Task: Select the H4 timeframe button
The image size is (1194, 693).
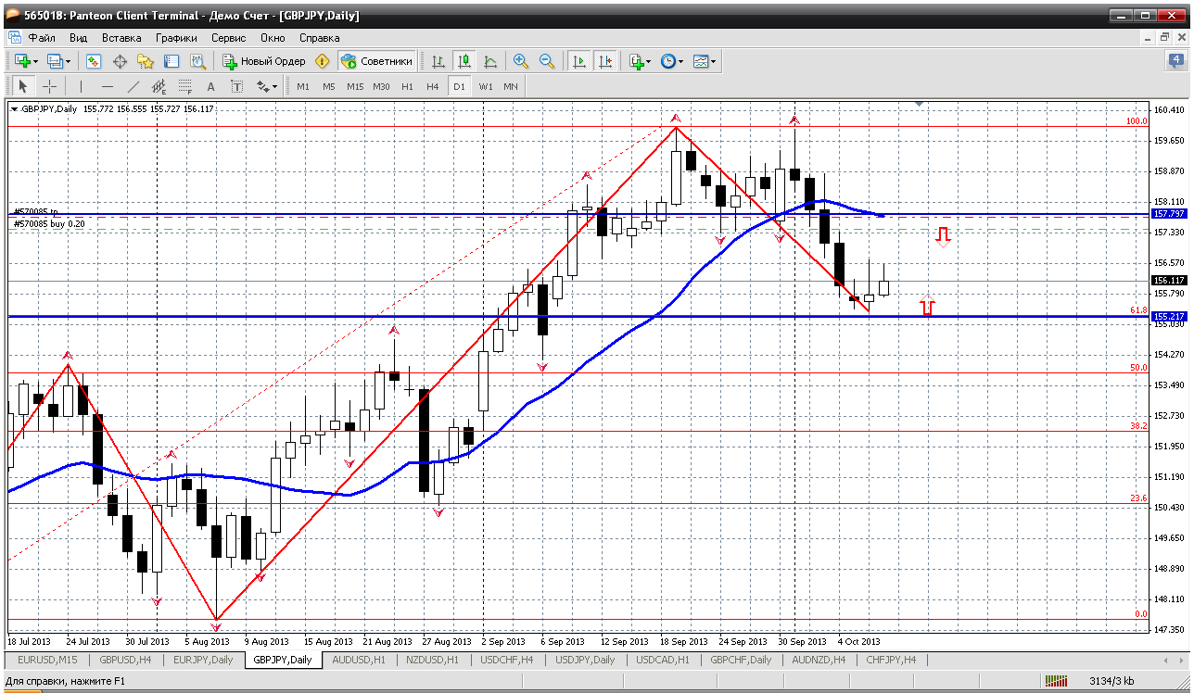Action: coord(433,86)
